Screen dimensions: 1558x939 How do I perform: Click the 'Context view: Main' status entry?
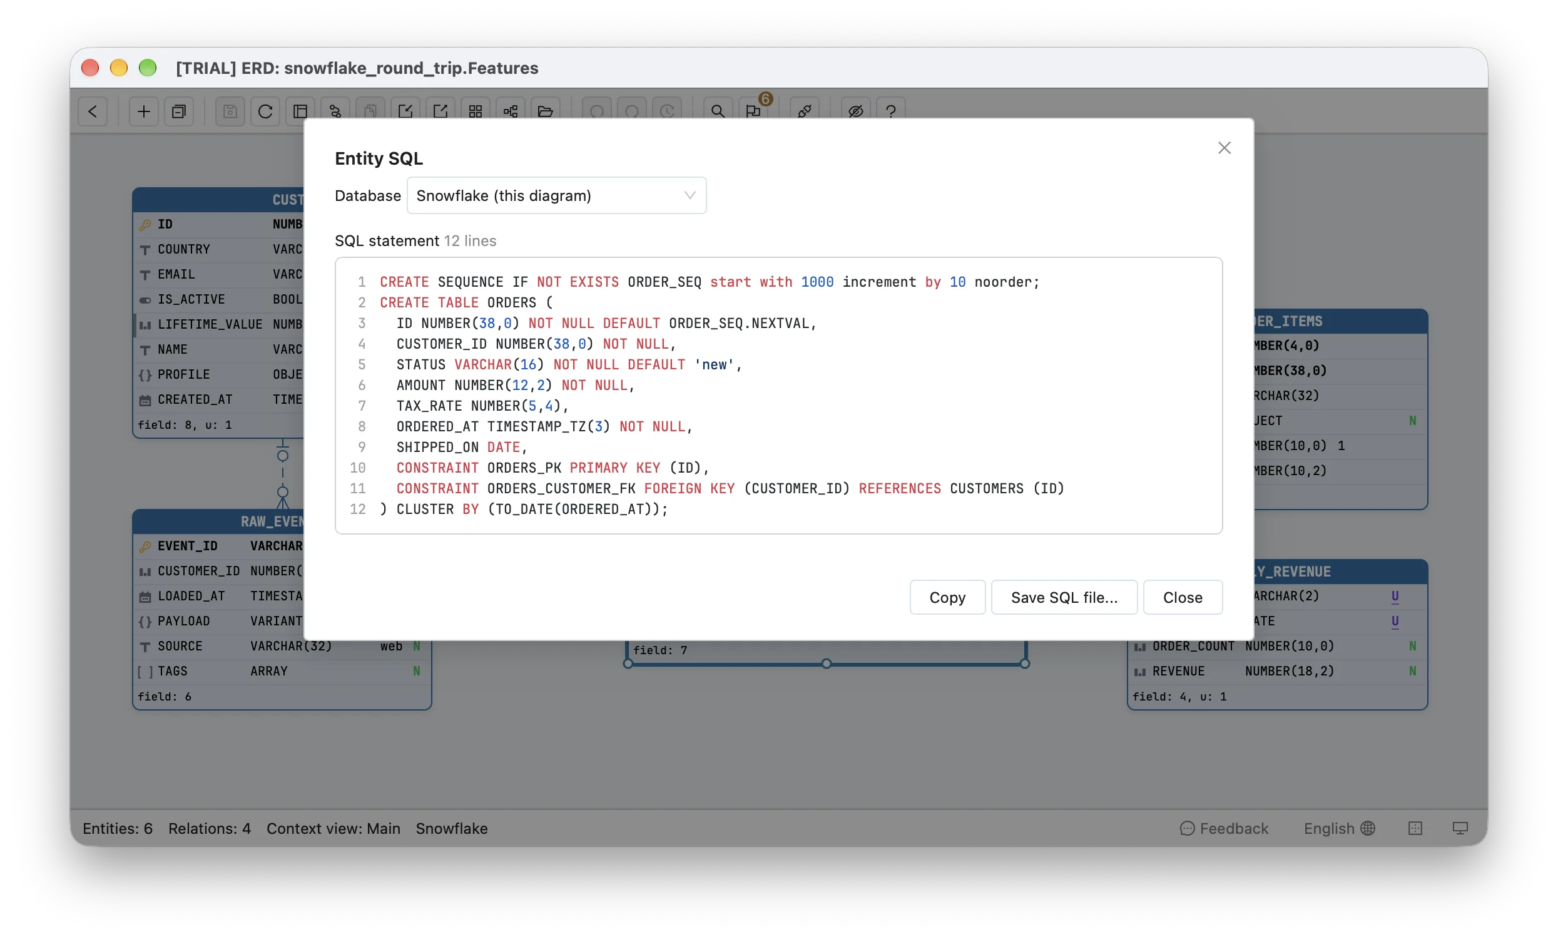(x=333, y=828)
